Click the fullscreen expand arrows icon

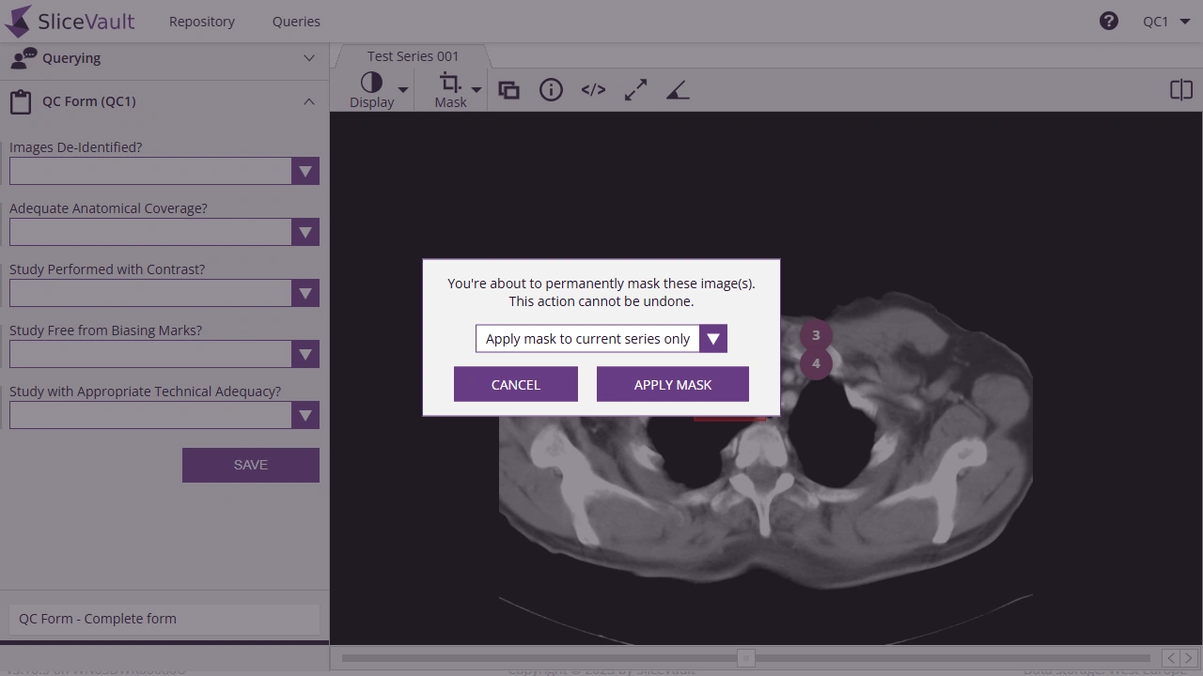click(x=635, y=90)
